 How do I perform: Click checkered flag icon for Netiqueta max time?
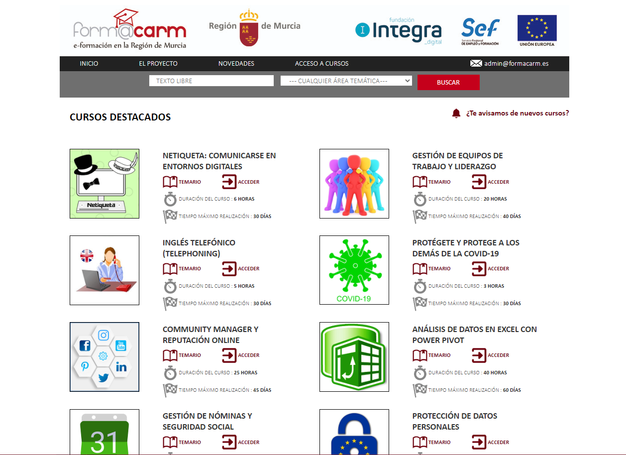pos(170,217)
